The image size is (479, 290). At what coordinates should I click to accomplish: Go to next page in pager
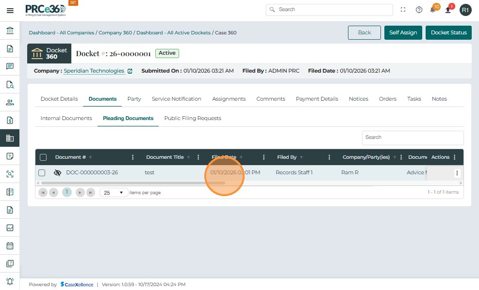80,193
